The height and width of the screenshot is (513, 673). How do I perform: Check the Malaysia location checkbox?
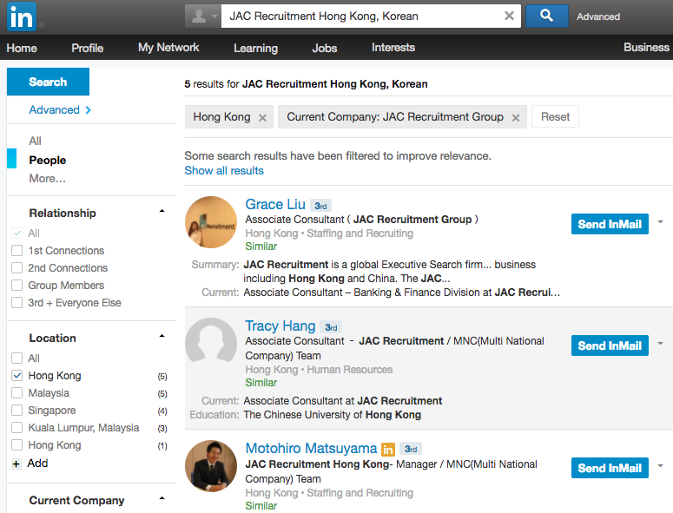tap(16, 393)
